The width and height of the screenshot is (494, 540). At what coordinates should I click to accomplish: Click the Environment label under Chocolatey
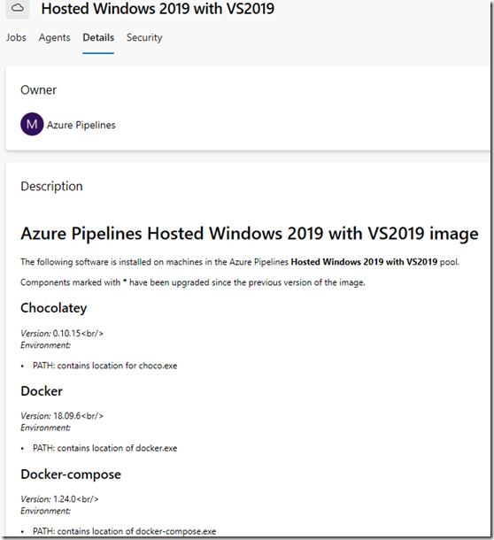(x=45, y=345)
